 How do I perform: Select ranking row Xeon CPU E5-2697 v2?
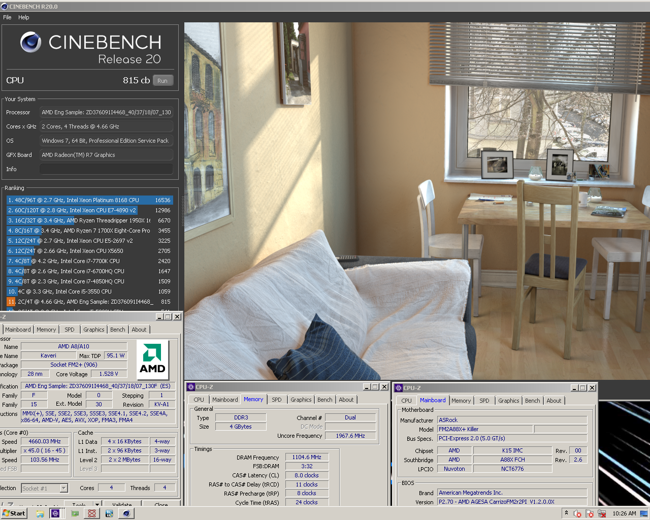89,241
